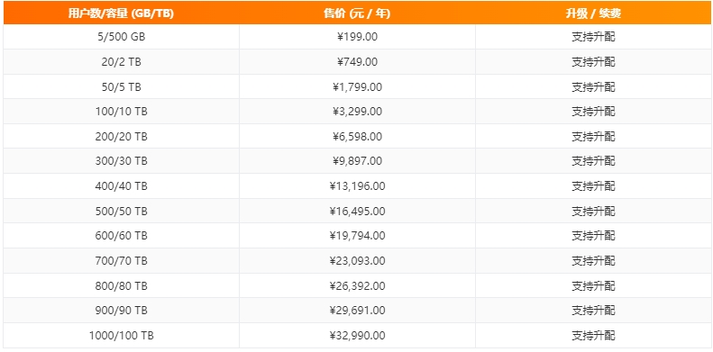Click the 升级 / 续费 column header

pos(593,14)
